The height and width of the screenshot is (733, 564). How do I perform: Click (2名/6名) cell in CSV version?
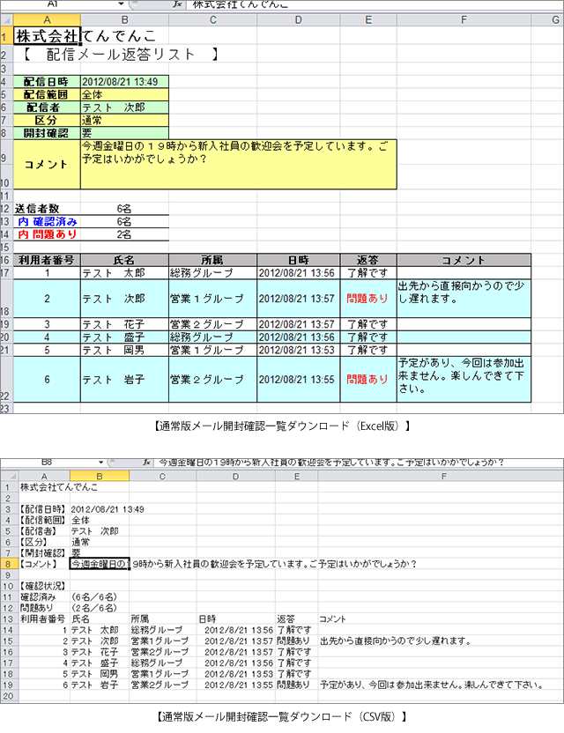(100, 608)
